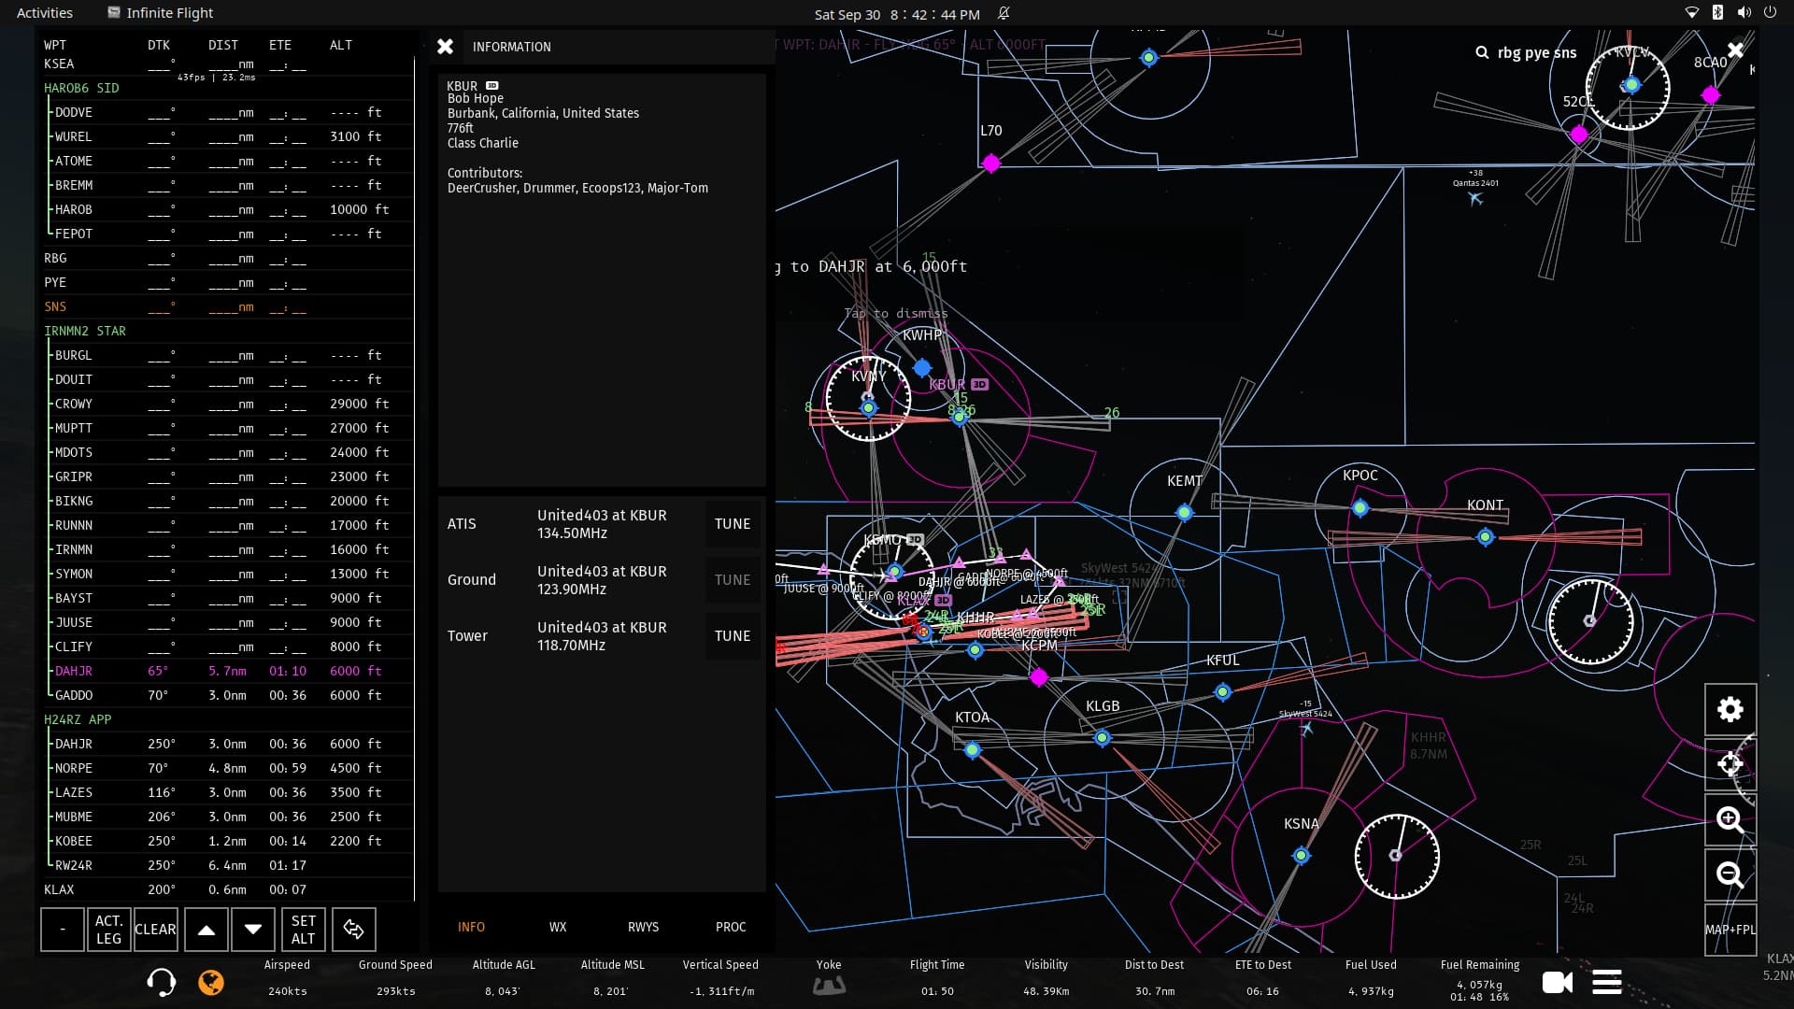Center map on aircraft crosshair icon
Viewport: 1794px width, 1009px height.
pyautogui.click(x=1730, y=765)
